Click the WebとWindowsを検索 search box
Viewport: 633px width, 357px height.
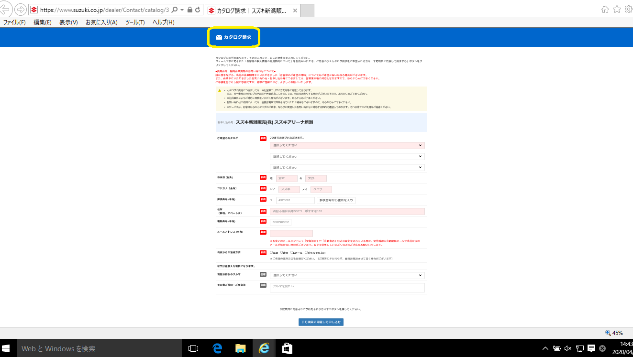100,348
